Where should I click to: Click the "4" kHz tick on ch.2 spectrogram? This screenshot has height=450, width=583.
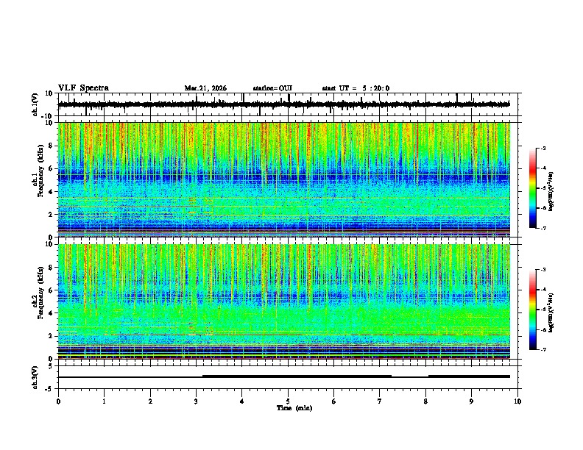coord(52,313)
